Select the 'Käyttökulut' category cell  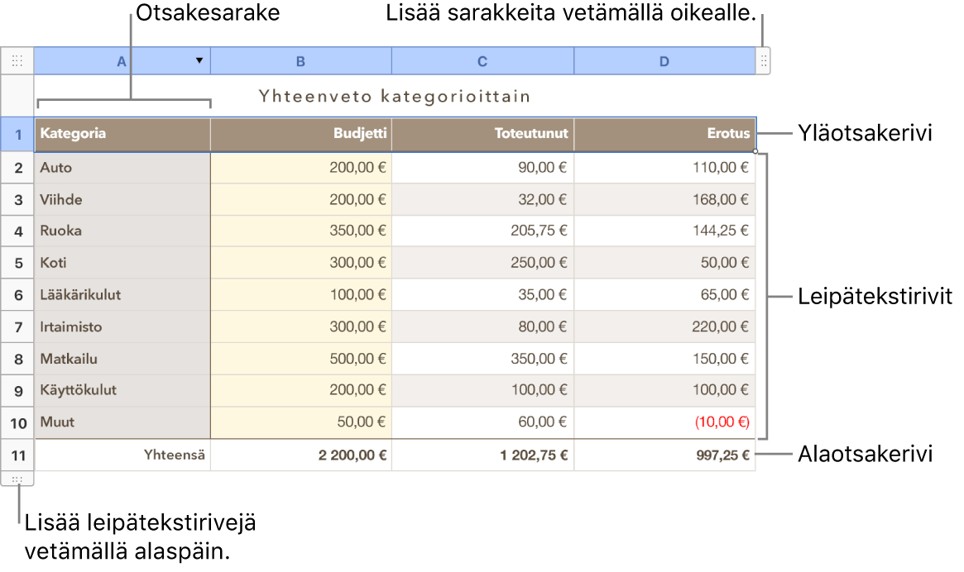(x=123, y=391)
